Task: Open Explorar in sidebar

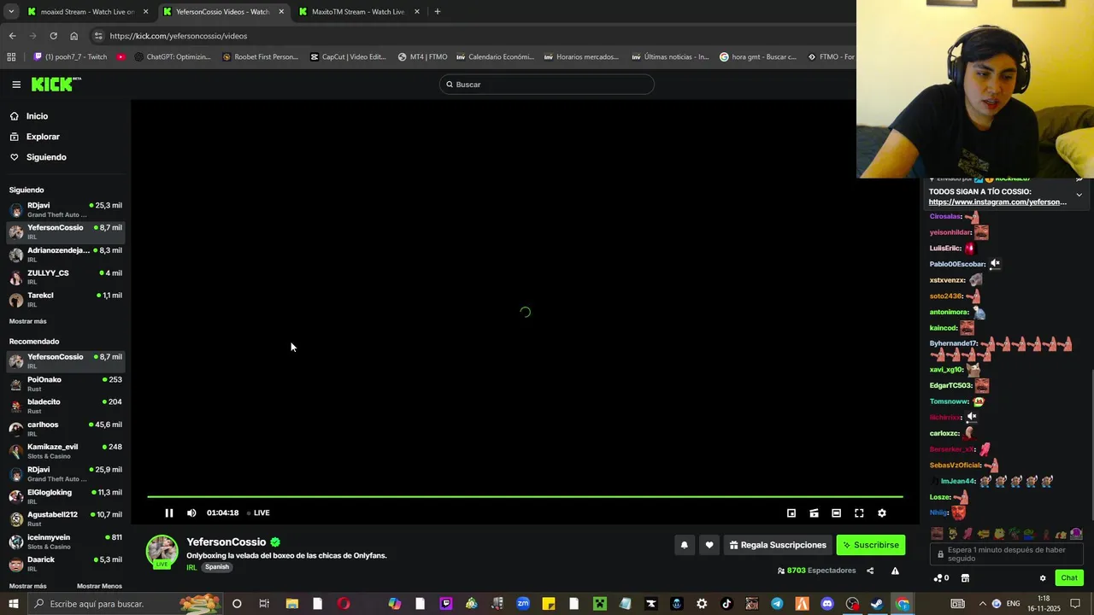Action: coord(43,137)
